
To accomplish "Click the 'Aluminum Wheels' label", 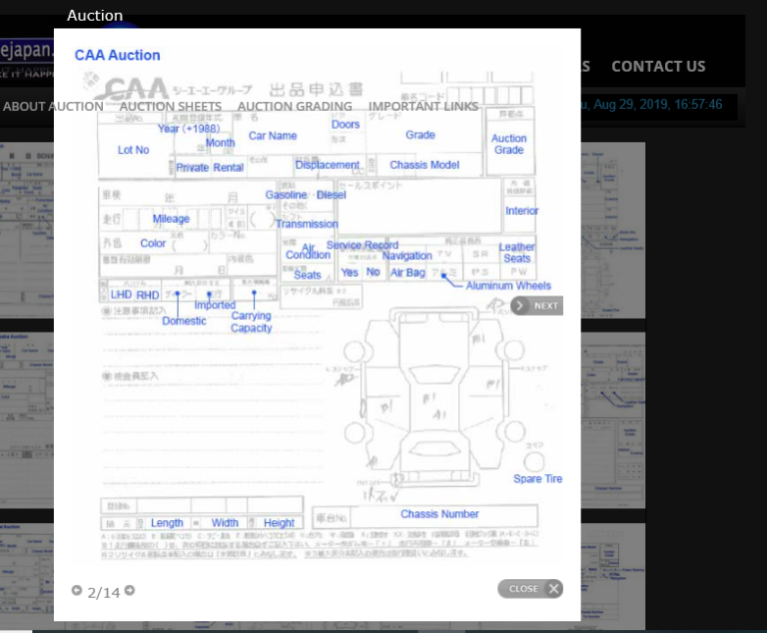I will pos(508,286).
